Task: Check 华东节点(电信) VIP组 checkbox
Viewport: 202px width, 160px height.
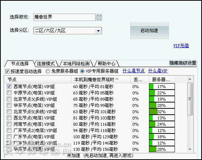Action: (x=9, y=105)
